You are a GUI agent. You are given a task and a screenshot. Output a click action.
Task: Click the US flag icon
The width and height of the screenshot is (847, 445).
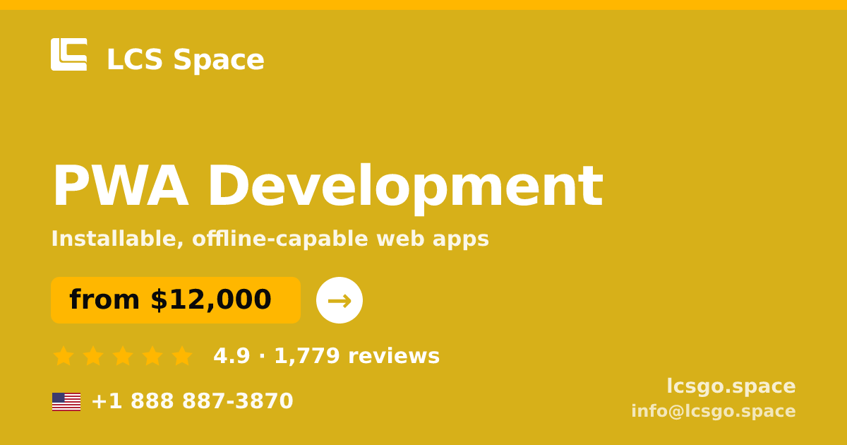[66, 402]
